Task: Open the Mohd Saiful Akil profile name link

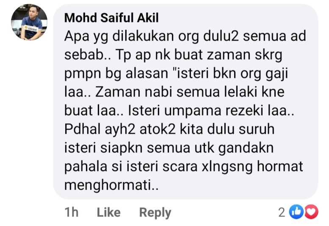Action: pos(111,18)
